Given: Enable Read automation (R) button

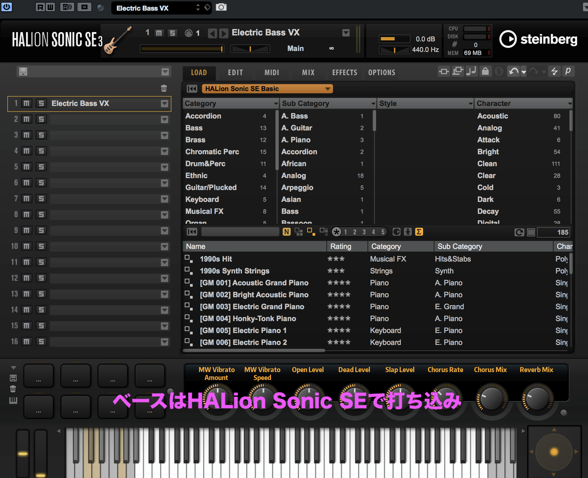Looking at the screenshot, I should (40, 7).
